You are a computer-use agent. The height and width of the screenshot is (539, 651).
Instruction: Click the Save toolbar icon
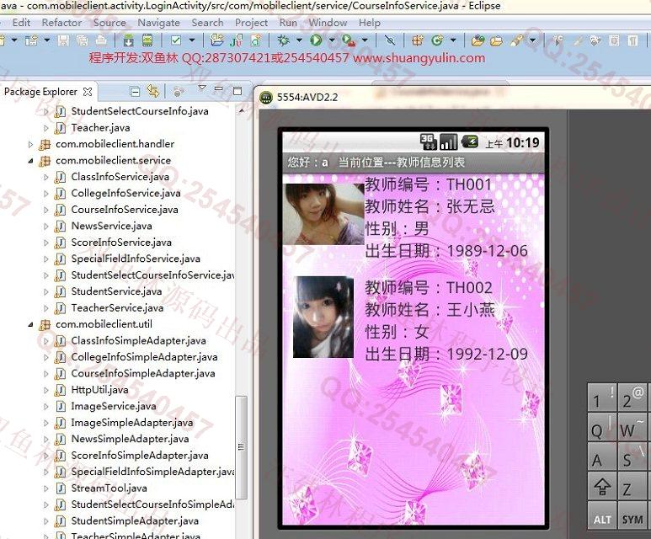(63, 40)
